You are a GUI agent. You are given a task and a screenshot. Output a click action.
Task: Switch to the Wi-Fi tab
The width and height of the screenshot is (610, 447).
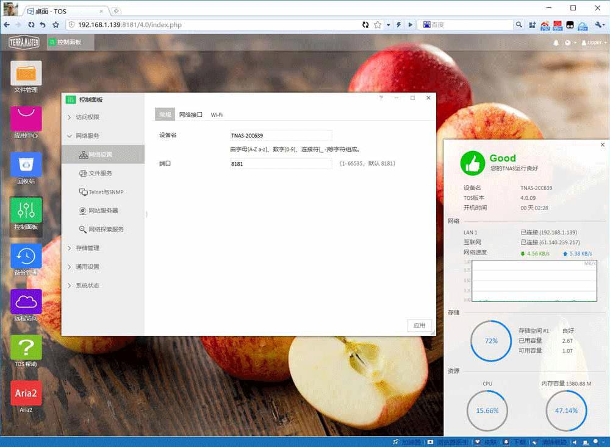click(217, 114)
